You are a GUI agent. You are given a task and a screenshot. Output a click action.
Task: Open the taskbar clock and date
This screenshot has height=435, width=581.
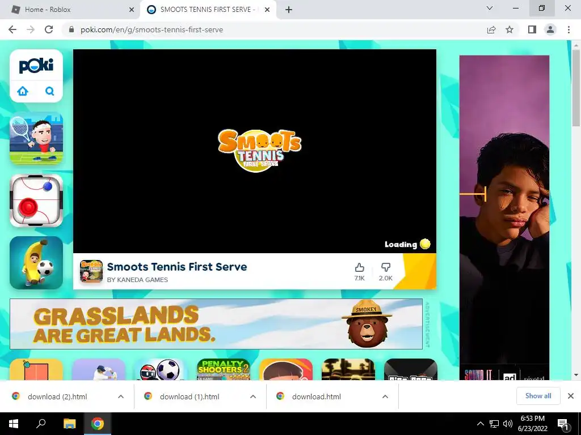click(x=532, y=424)
